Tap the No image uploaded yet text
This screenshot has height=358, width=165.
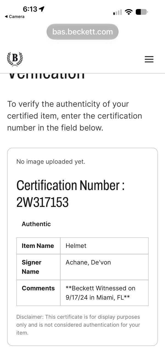point(51,162)
